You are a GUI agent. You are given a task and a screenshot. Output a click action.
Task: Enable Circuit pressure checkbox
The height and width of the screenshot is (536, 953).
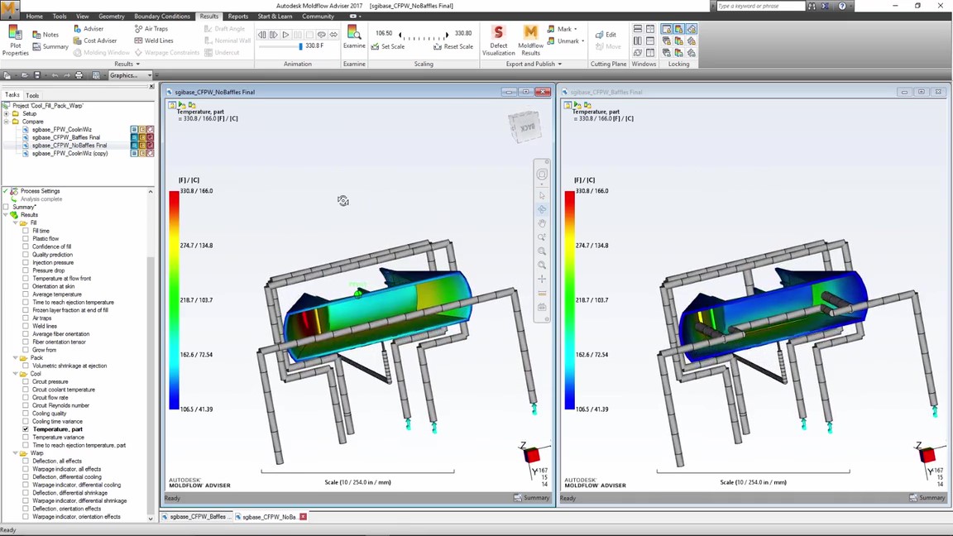point(26,381)
